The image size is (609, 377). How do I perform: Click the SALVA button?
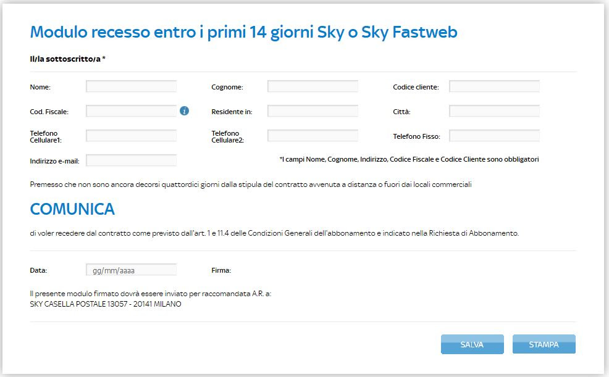pos(472,344)
